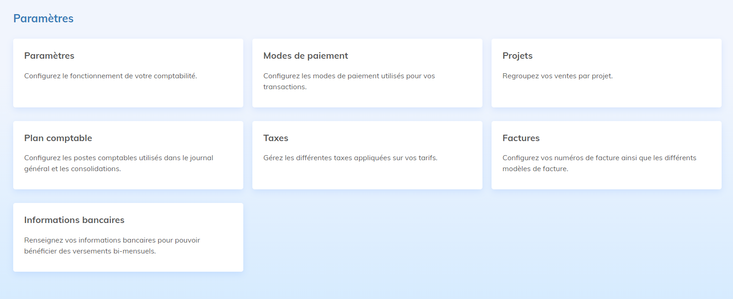Image resolution: width=733 pixels, height=299 pixels.
Task: Click 'Regroupez vos ventes par projet' description
Action: [557, 76]
